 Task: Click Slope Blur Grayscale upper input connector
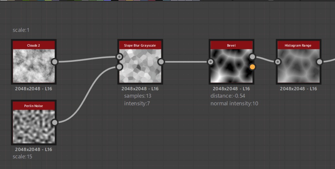tap(119, 57)
